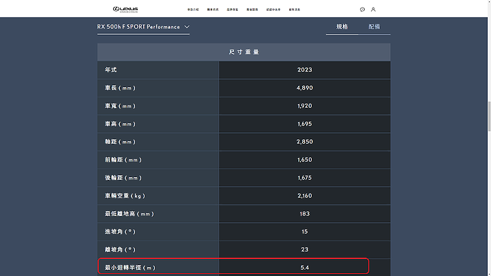This screenshot has height=276, width=491.
Task: Select the 最小迴轉半徑 (m) label
Action: [130, 268]
